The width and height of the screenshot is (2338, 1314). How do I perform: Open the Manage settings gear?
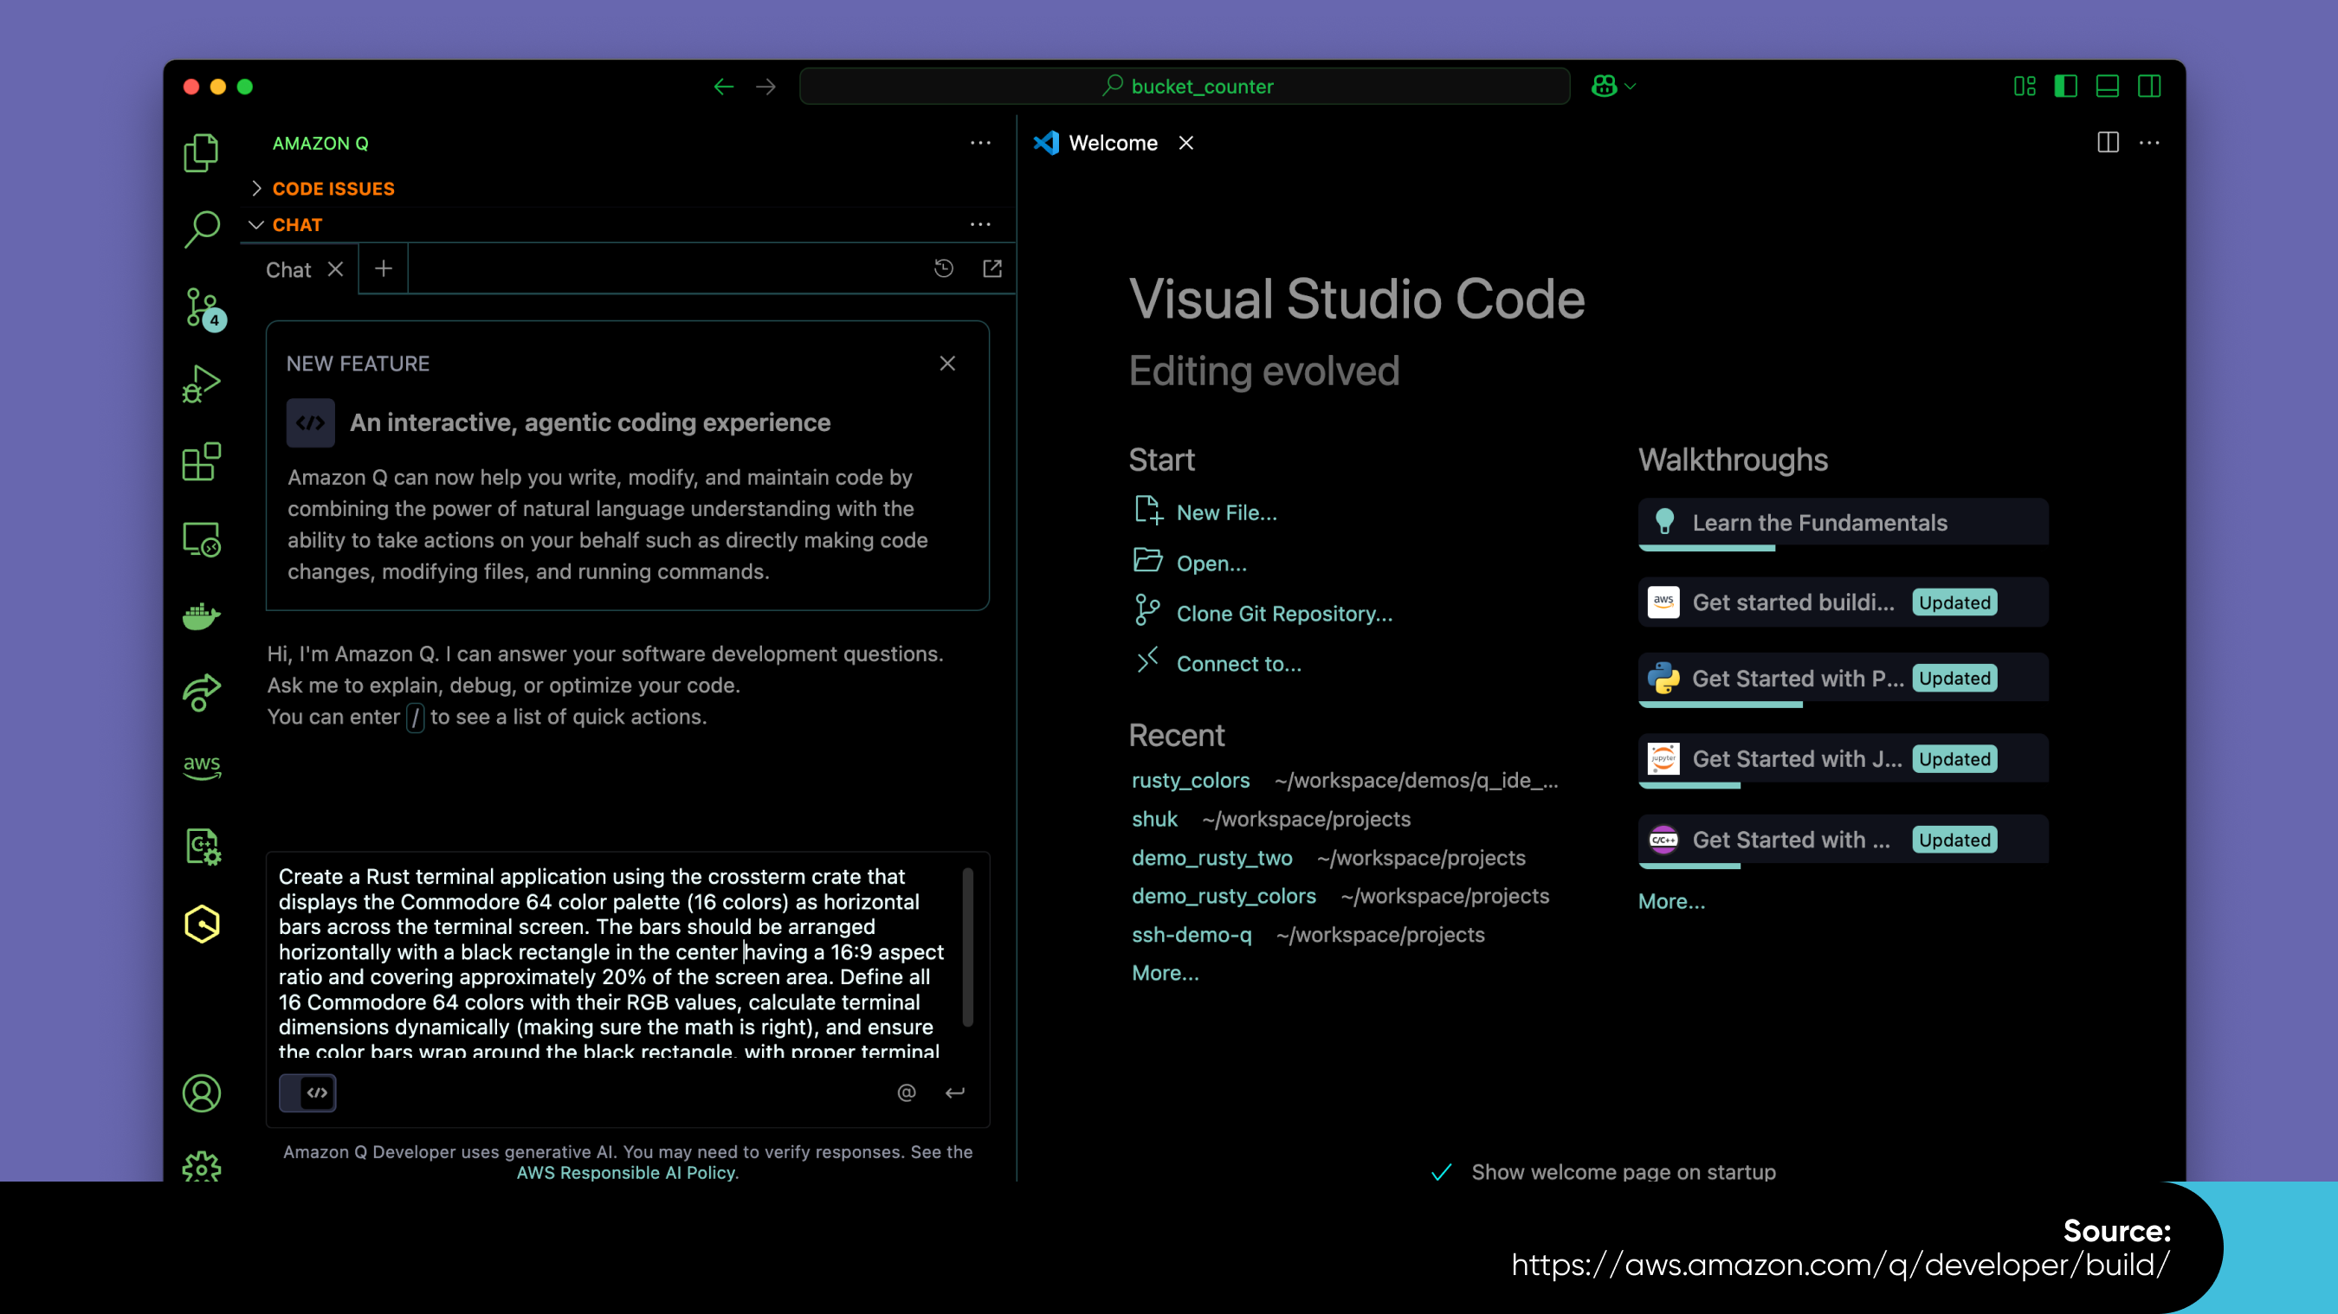click(x=202, y=1166)
